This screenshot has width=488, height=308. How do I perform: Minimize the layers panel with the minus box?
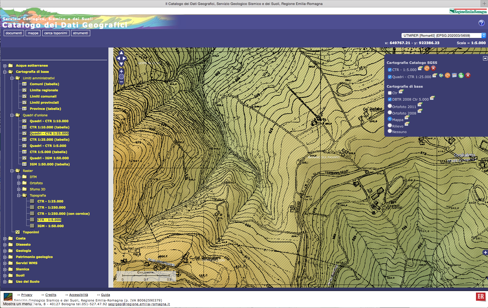[485, 58]
